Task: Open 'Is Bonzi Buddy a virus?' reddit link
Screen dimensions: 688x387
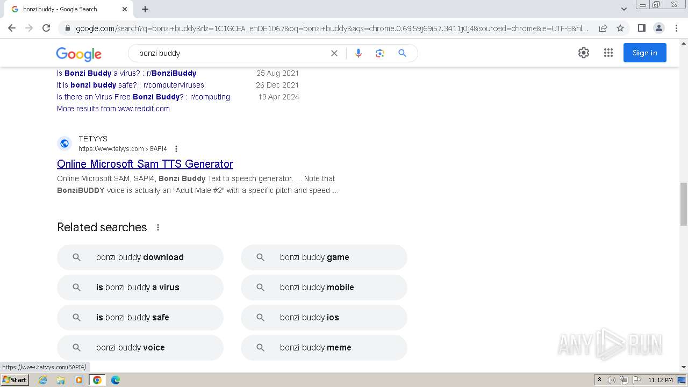Action: pos(126,73)
